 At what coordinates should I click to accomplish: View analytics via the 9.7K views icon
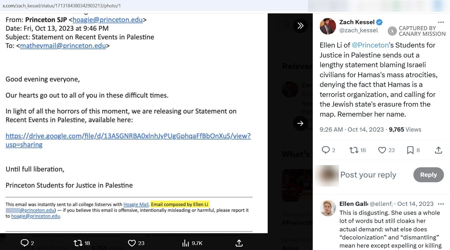pos(186,243)
